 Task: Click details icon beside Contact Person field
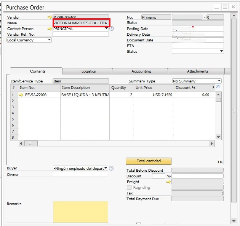coord(112,29)
